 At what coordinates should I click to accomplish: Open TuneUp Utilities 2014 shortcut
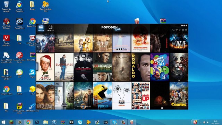tap(45, 7)
